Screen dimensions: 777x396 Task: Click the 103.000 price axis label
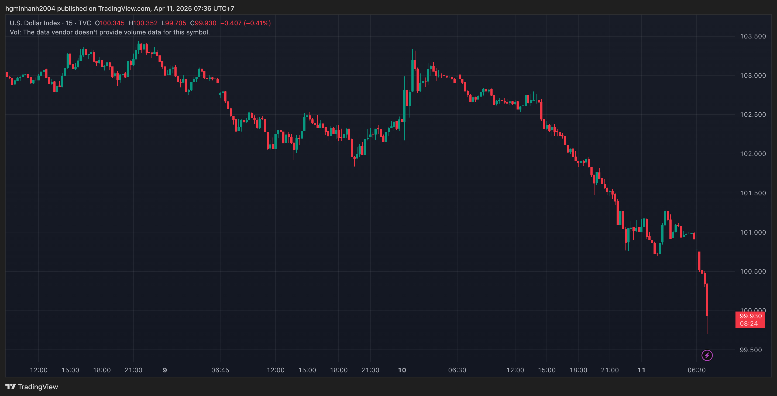753,76
